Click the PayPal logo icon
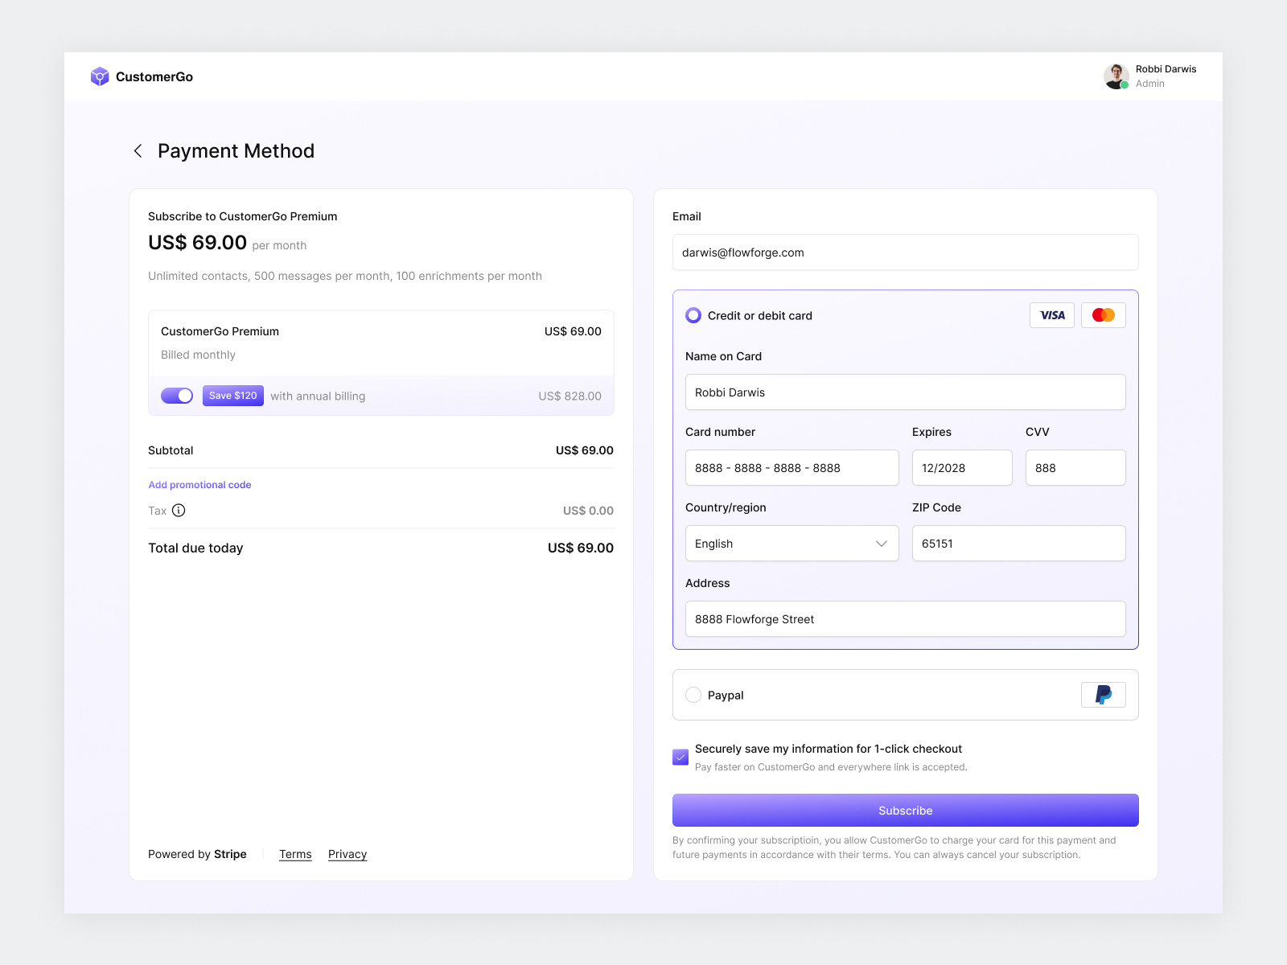1287x965 pixels. 1103,695
